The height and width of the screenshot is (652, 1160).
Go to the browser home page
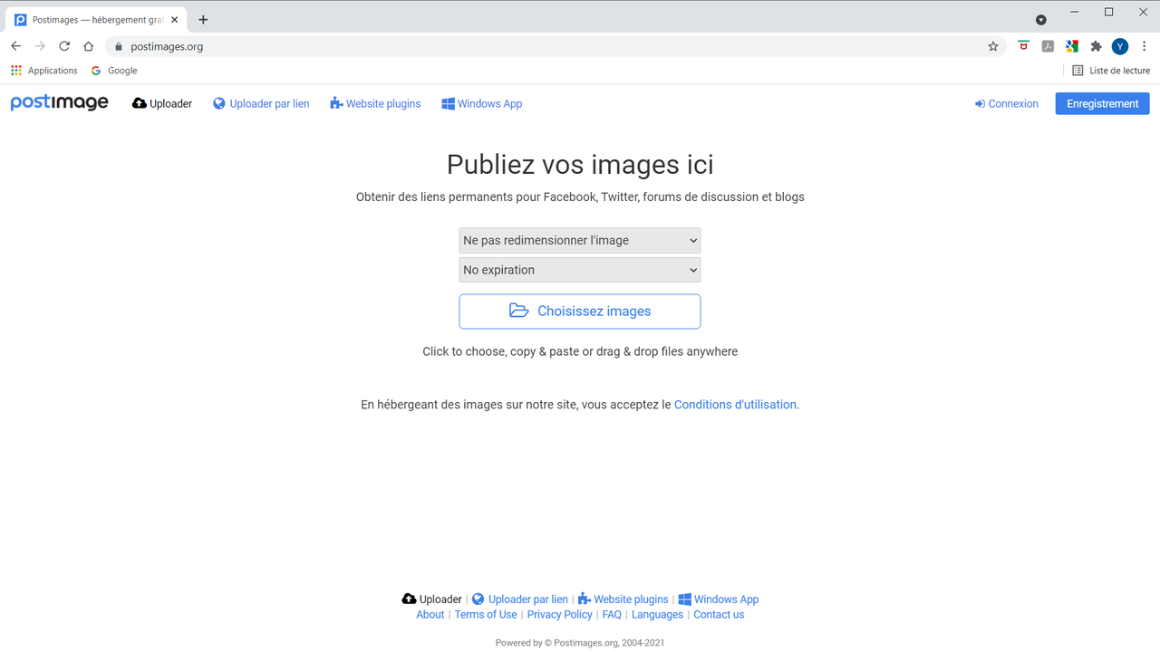click(x=88, y=46)
